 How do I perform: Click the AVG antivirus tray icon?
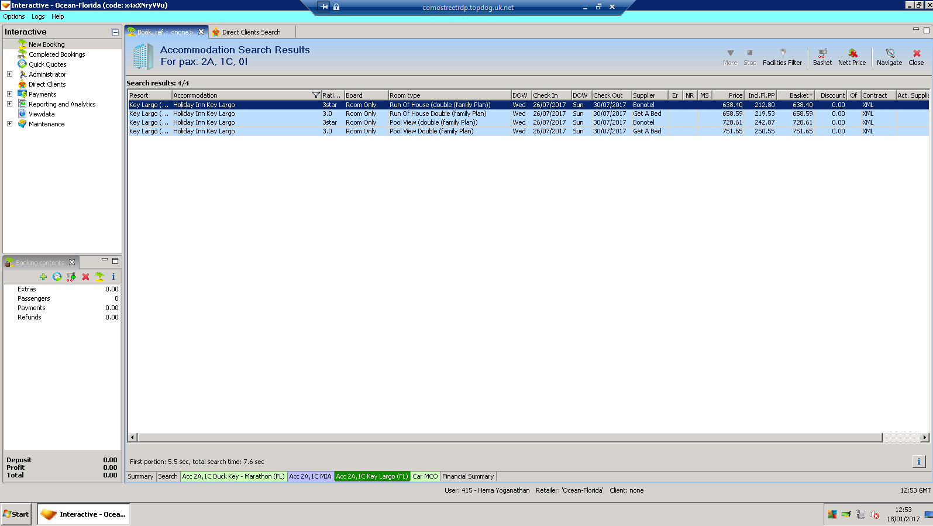832,515
